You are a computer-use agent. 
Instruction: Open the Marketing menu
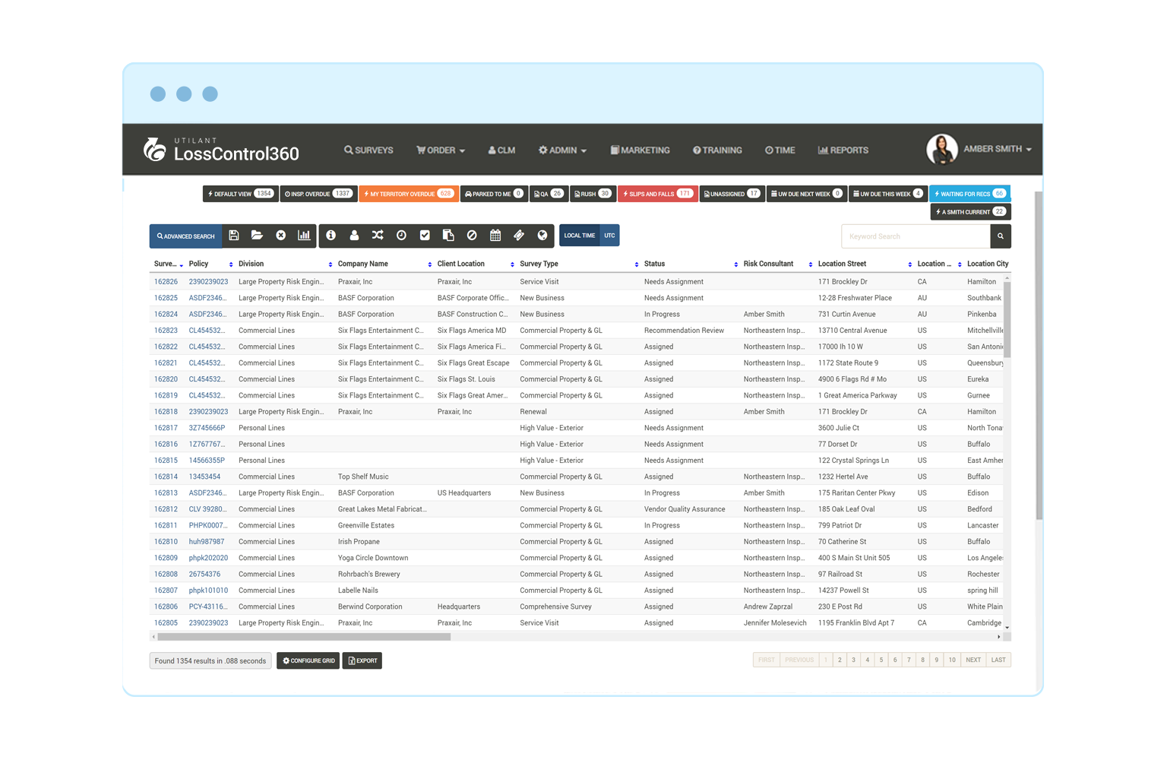640,150
